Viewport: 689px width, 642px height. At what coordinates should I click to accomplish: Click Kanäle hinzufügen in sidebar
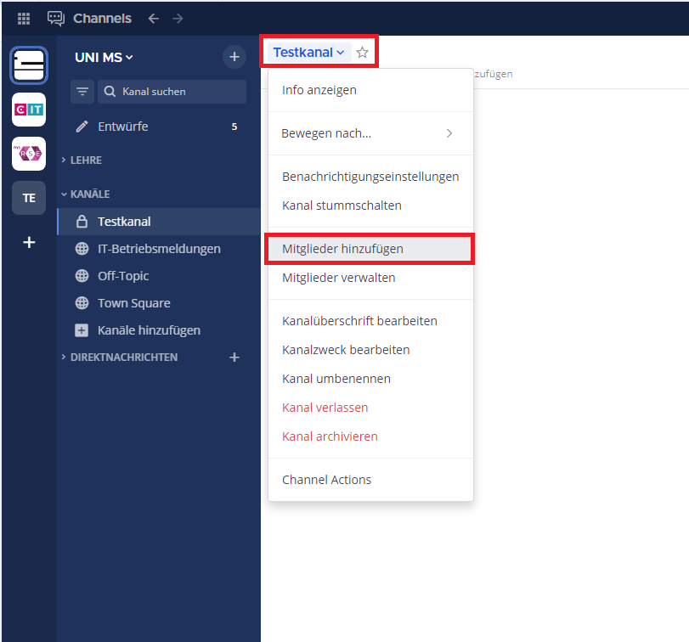pos(149,330)
